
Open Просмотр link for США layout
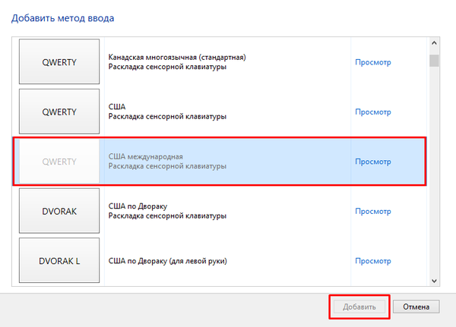pyautogui.click(x=373, y=112)
